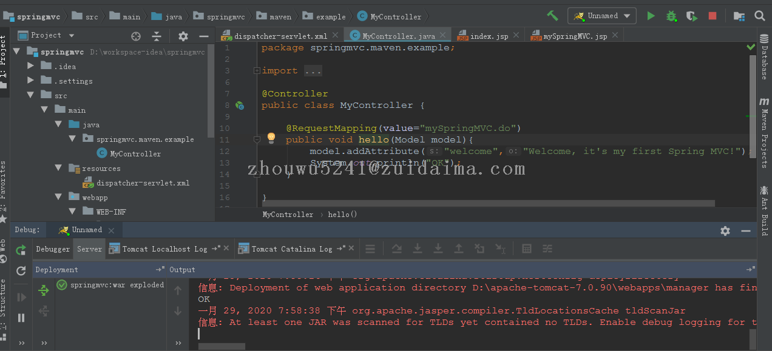Open Debug panel settings gear
This screenshot has height=351, width=772.
(725, 230)
